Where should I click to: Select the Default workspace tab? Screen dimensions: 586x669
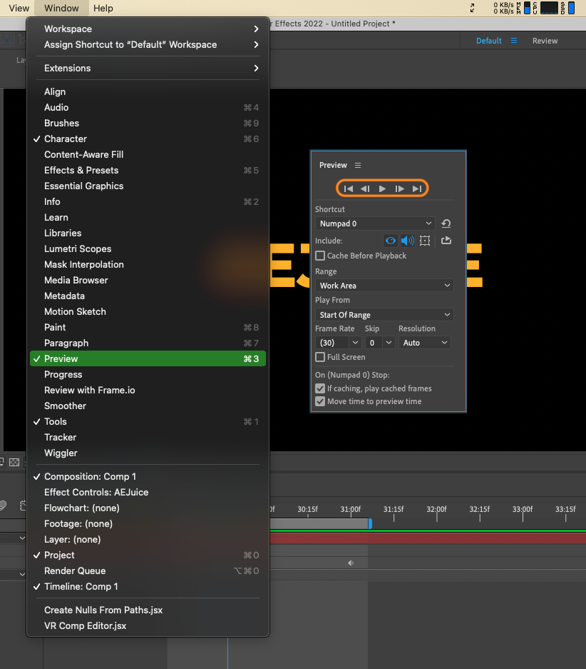488,41
